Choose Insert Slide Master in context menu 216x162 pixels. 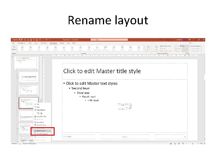tap(42, 116)
